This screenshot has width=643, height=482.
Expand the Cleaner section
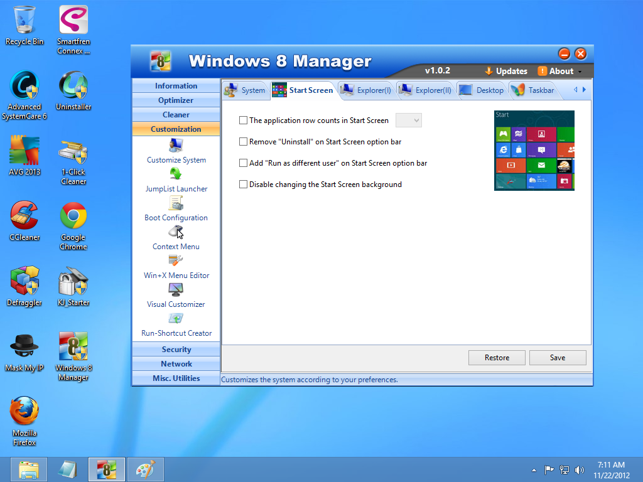coord(176,114)
